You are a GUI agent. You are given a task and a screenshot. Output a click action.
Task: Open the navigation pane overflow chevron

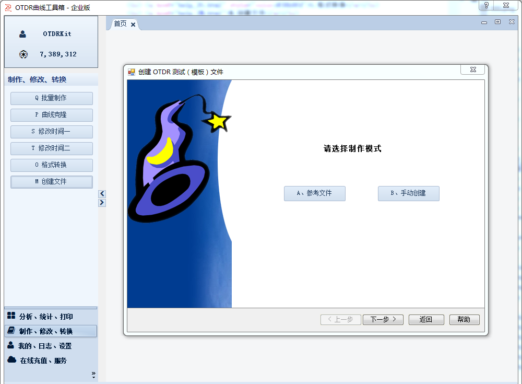pyautogui.click(x=93, y=374)
